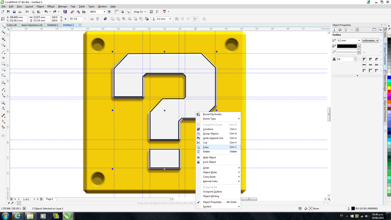Select the Ellipse tool

[3, 69]
